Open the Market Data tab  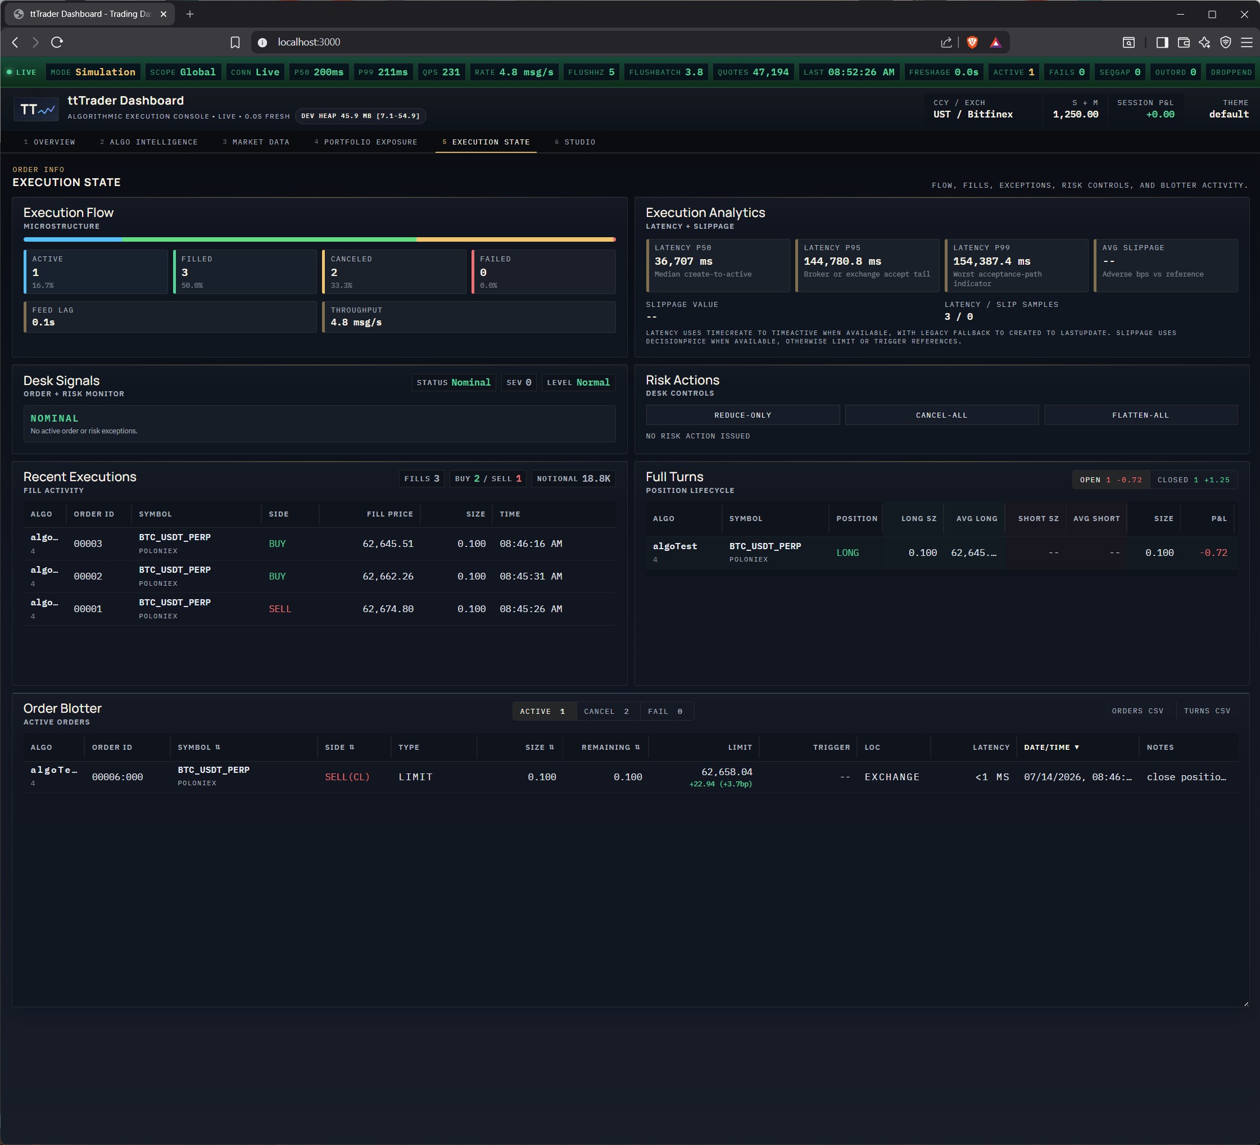click(256, 142)
